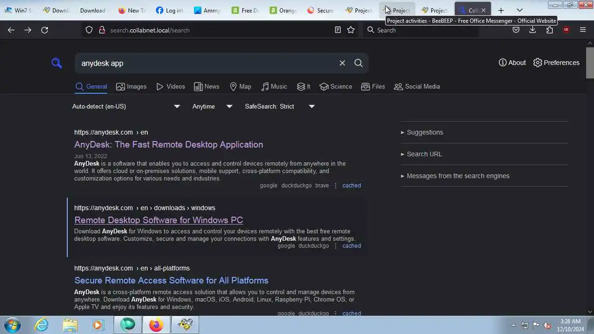
Task: Switch to the Music category
Action: tap(274, 86)
